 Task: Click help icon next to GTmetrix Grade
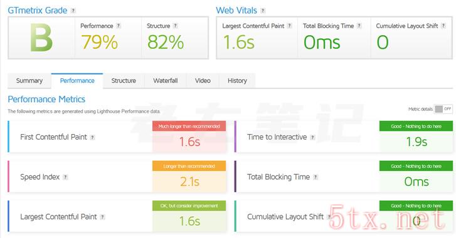click(73, 11)
